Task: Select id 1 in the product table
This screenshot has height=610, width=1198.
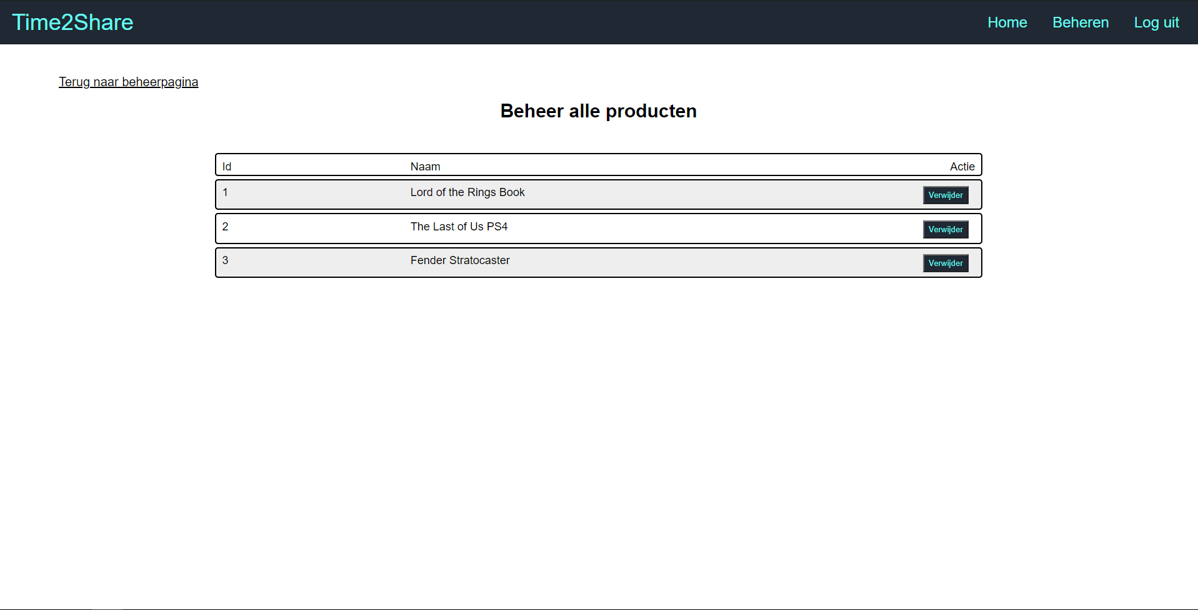Action: [x=225, y=192]
